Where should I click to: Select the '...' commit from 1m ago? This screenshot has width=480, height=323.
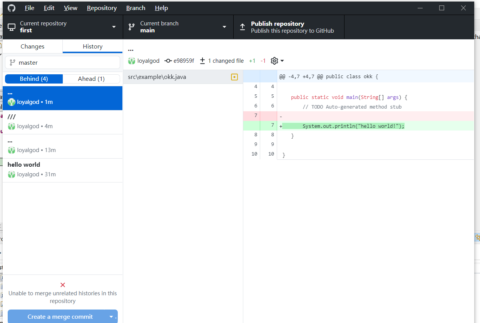pos(63,98)
